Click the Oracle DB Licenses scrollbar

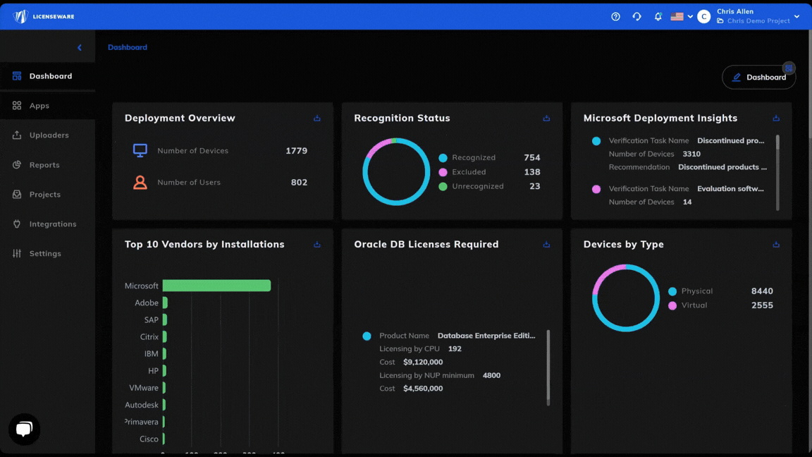point(548,367)
